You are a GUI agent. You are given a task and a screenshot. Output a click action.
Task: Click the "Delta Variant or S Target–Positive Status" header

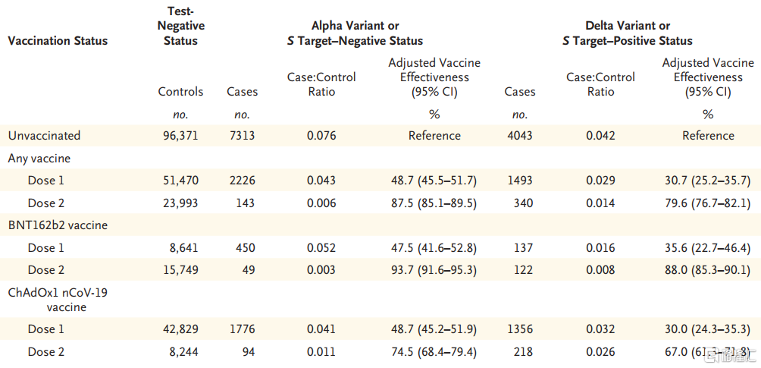[628, 33]
